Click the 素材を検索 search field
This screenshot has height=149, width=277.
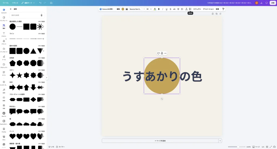(x=27, y=15)
